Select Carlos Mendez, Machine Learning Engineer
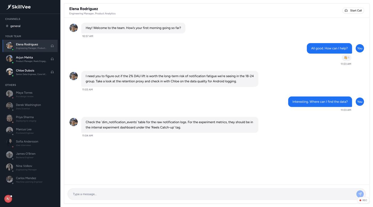The image size is (373, 207). pos(30,180)
